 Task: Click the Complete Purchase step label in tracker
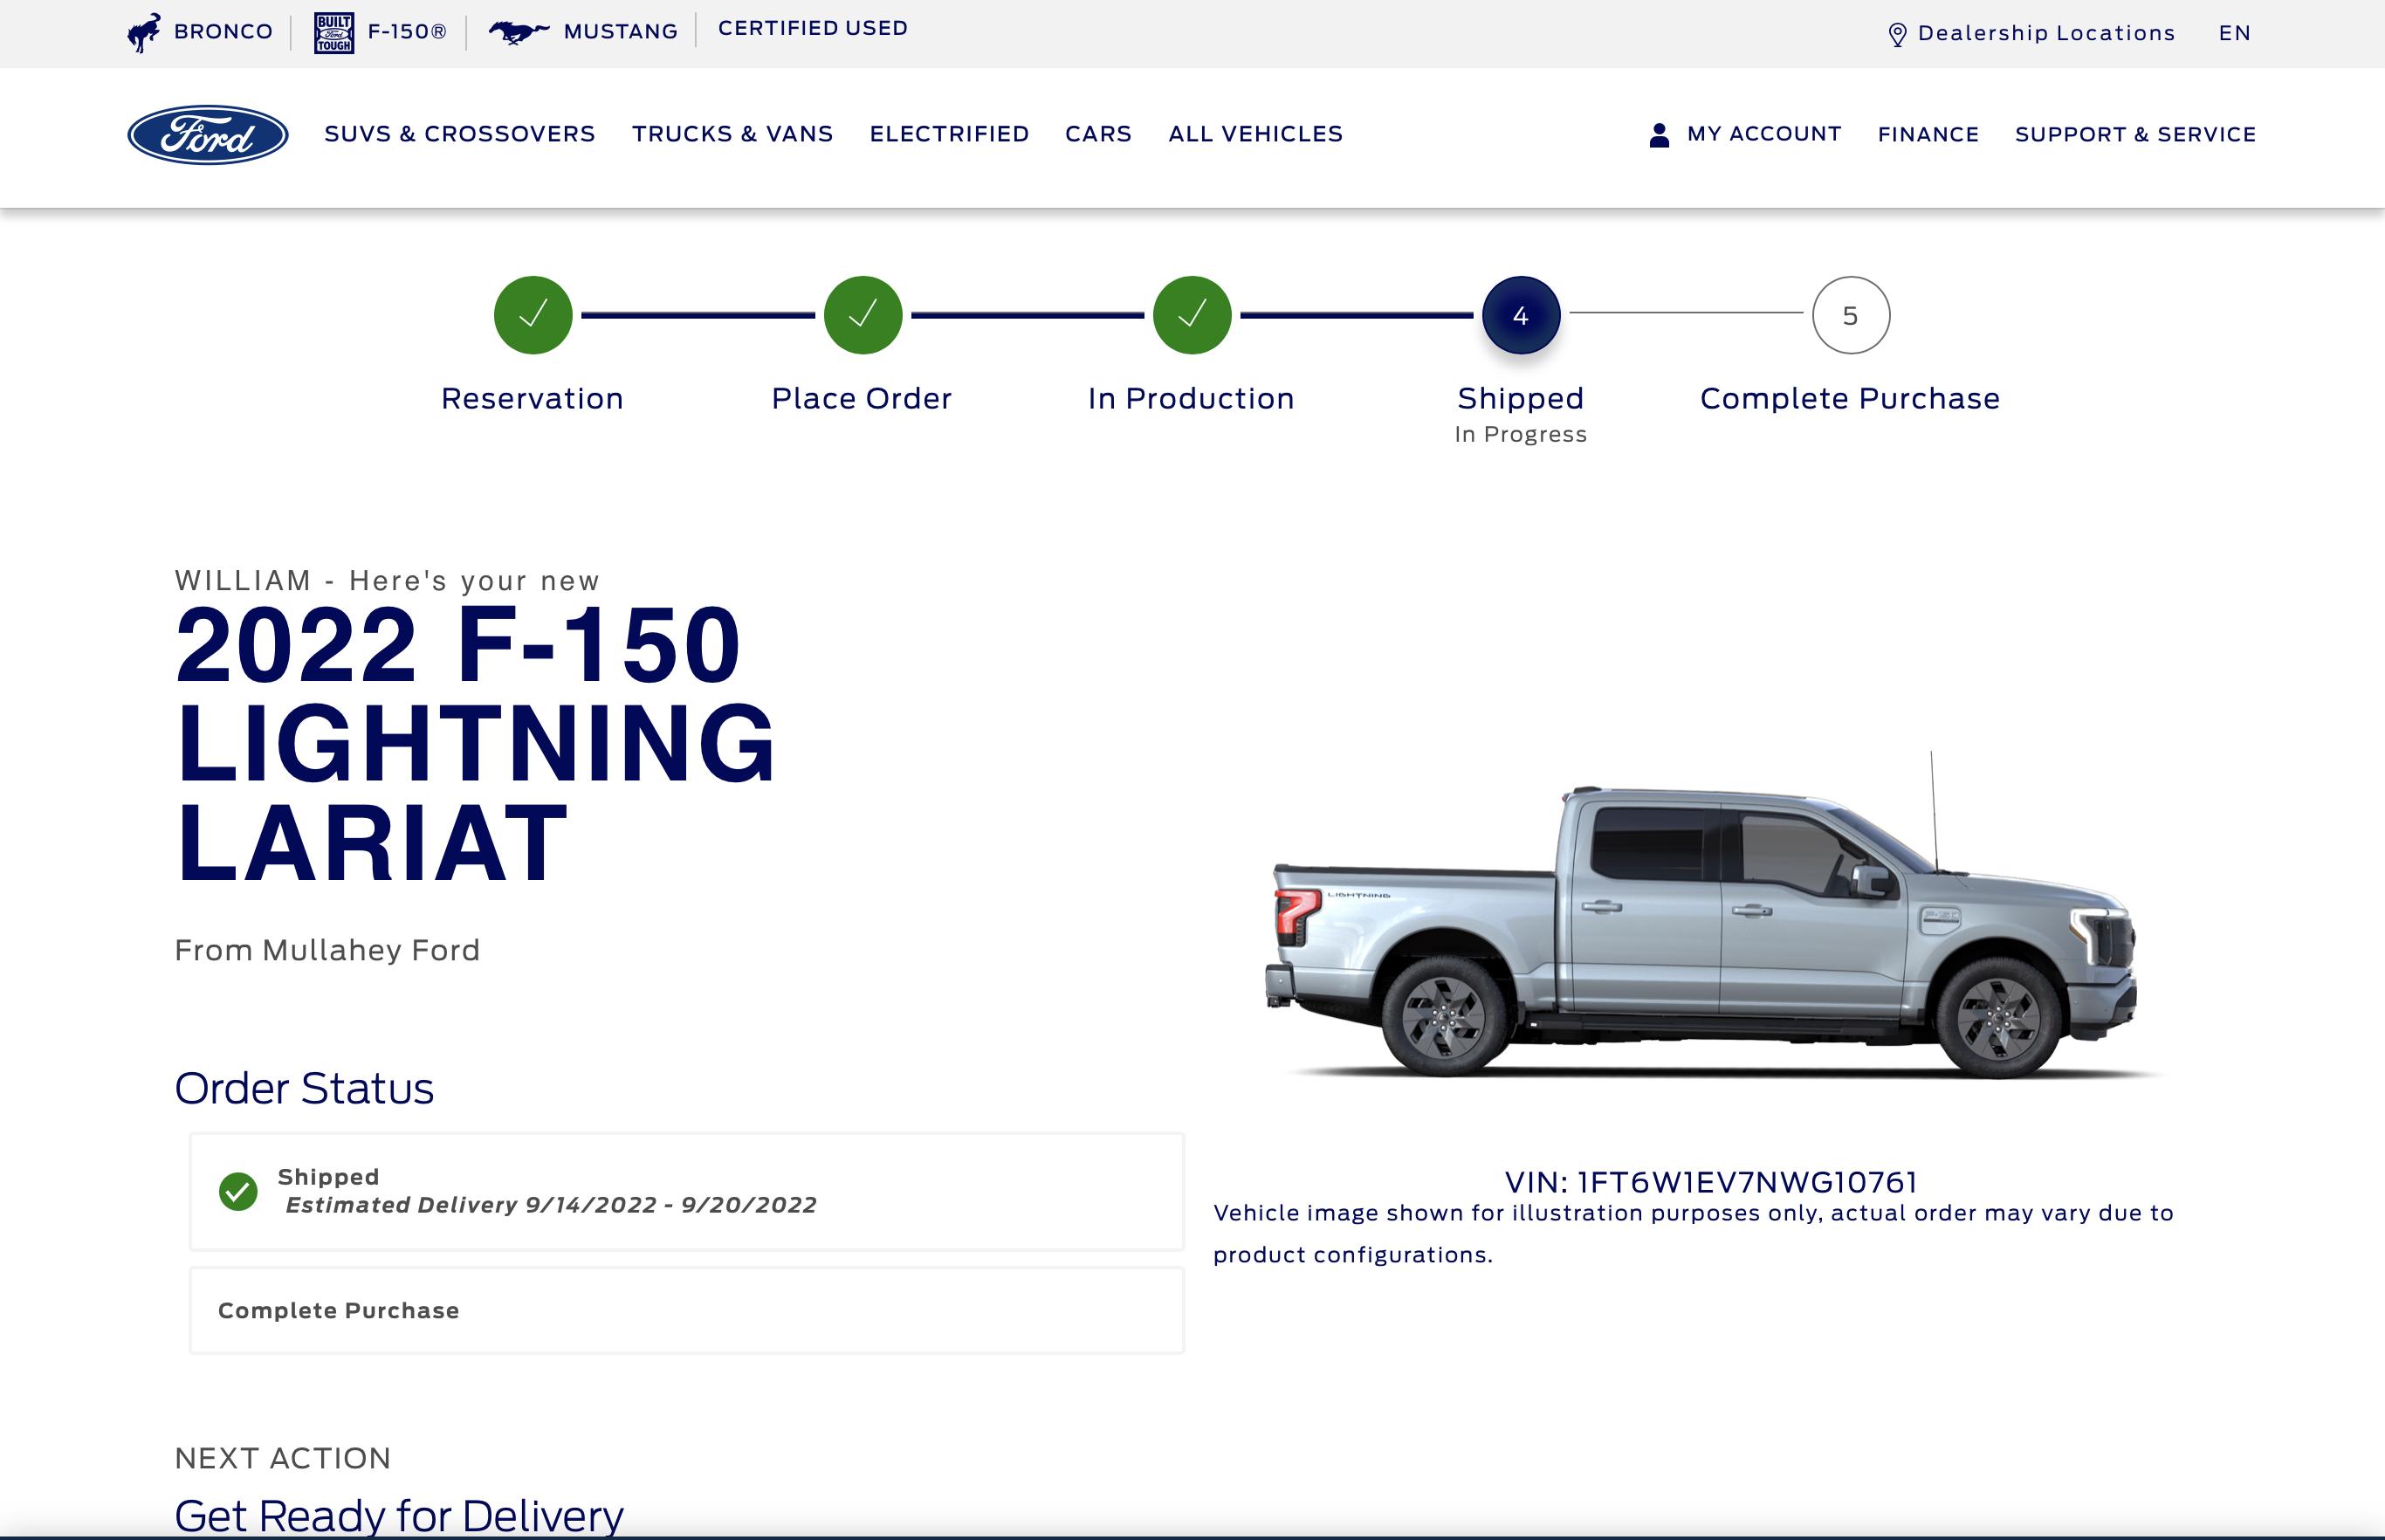pos(1850,399)
